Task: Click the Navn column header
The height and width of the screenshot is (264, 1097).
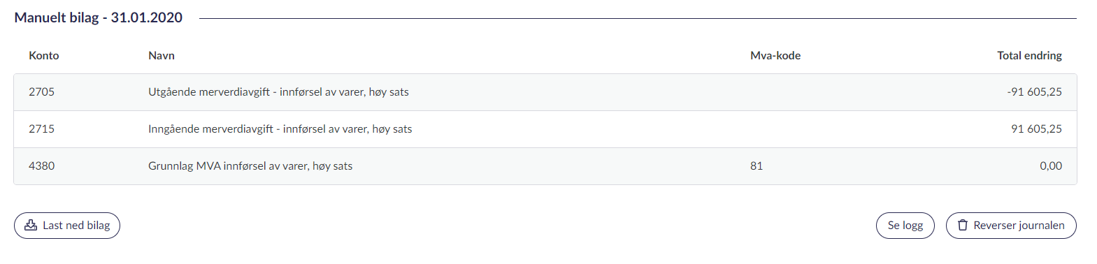Action: tap(162, 56)
